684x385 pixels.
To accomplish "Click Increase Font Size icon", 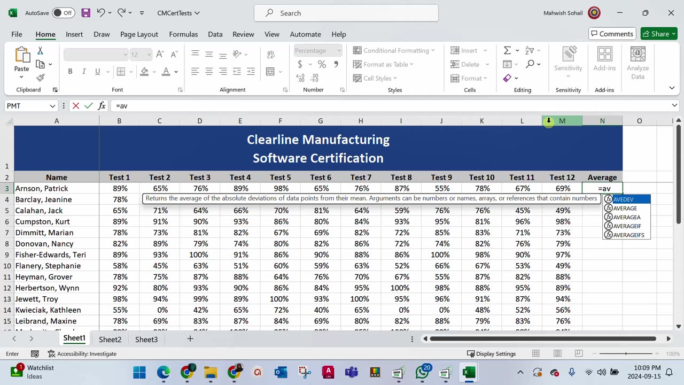I will (x=160, y=55).
